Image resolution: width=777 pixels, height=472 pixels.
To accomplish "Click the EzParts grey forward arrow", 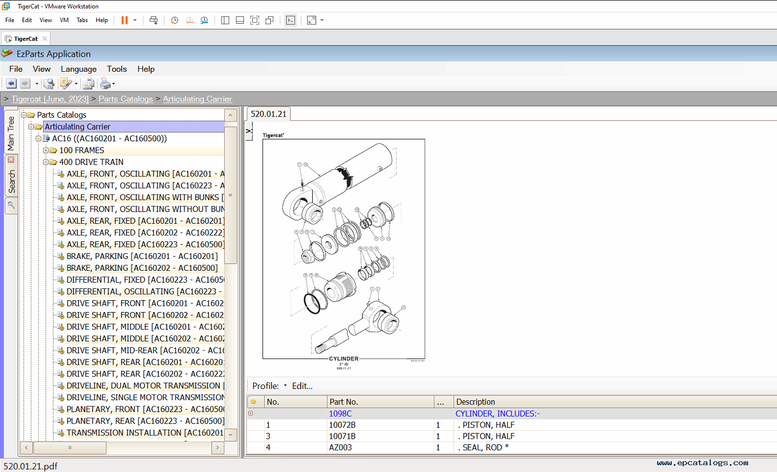I will (25, 84).
